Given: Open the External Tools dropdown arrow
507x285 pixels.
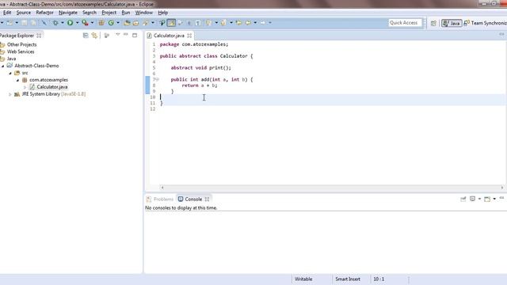Looking at the screenshot, I should (x=92, y=23).
